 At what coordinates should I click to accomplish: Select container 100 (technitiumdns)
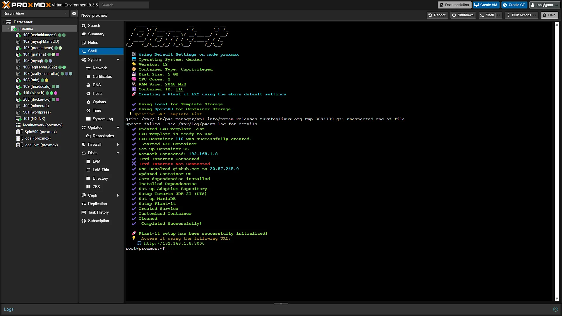(40, 35)
